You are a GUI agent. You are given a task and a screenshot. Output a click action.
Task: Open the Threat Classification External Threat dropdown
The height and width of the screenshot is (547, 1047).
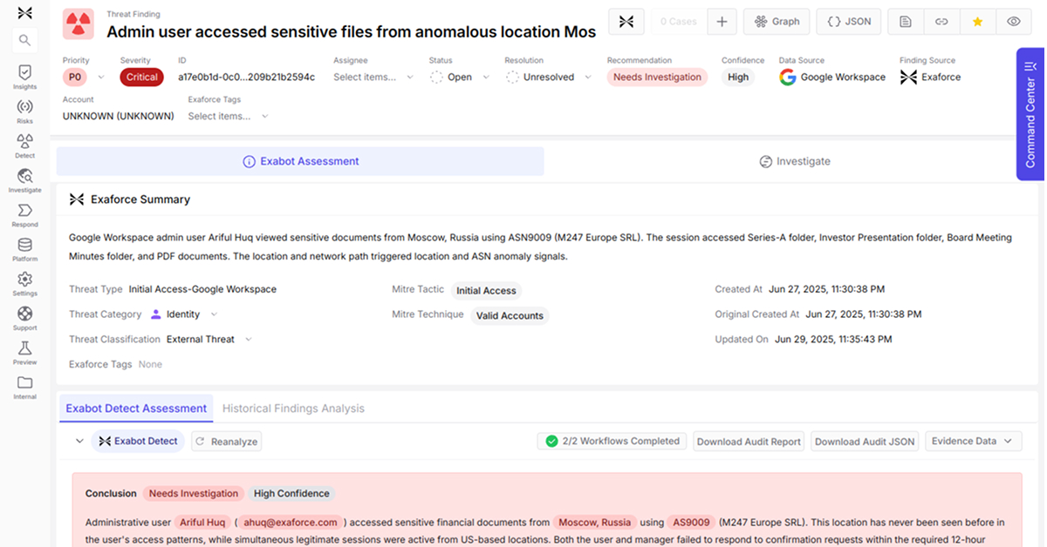point(209,340)
